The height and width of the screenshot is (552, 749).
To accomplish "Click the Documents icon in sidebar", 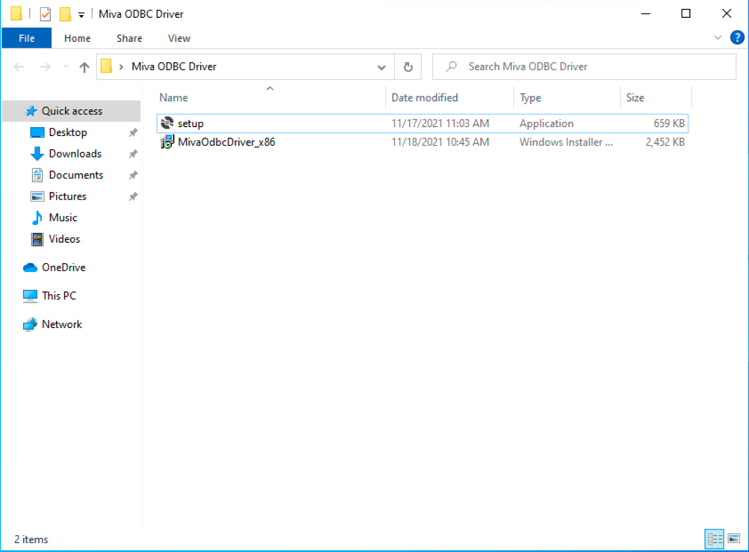I will tap(37, 175).
